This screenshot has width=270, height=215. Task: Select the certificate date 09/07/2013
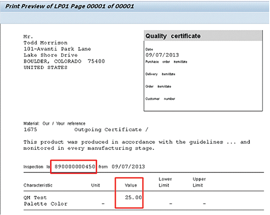click(162, 55)
